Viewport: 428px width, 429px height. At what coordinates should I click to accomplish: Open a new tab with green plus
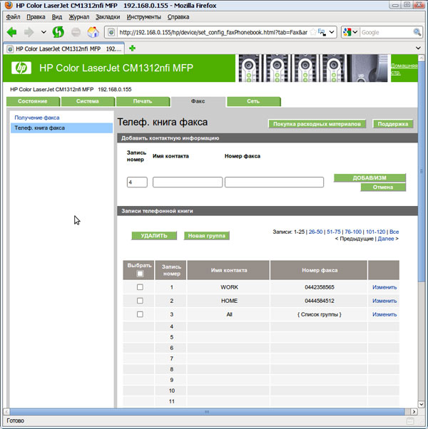tap(132, 48)
